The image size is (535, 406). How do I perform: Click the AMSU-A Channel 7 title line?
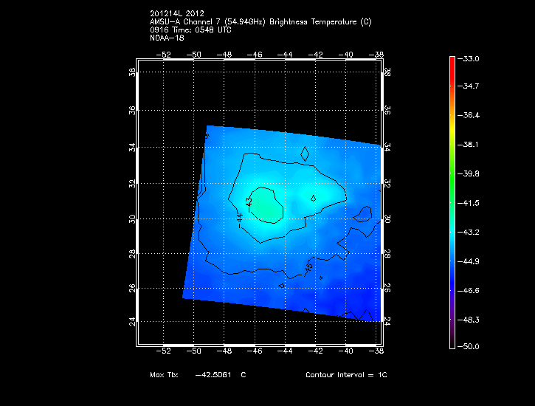260,21
